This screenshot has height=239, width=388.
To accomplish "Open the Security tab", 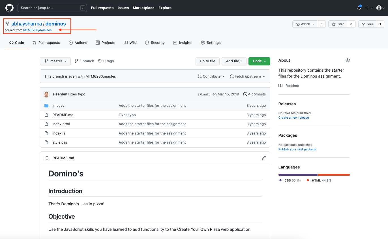I will [155, 43].
